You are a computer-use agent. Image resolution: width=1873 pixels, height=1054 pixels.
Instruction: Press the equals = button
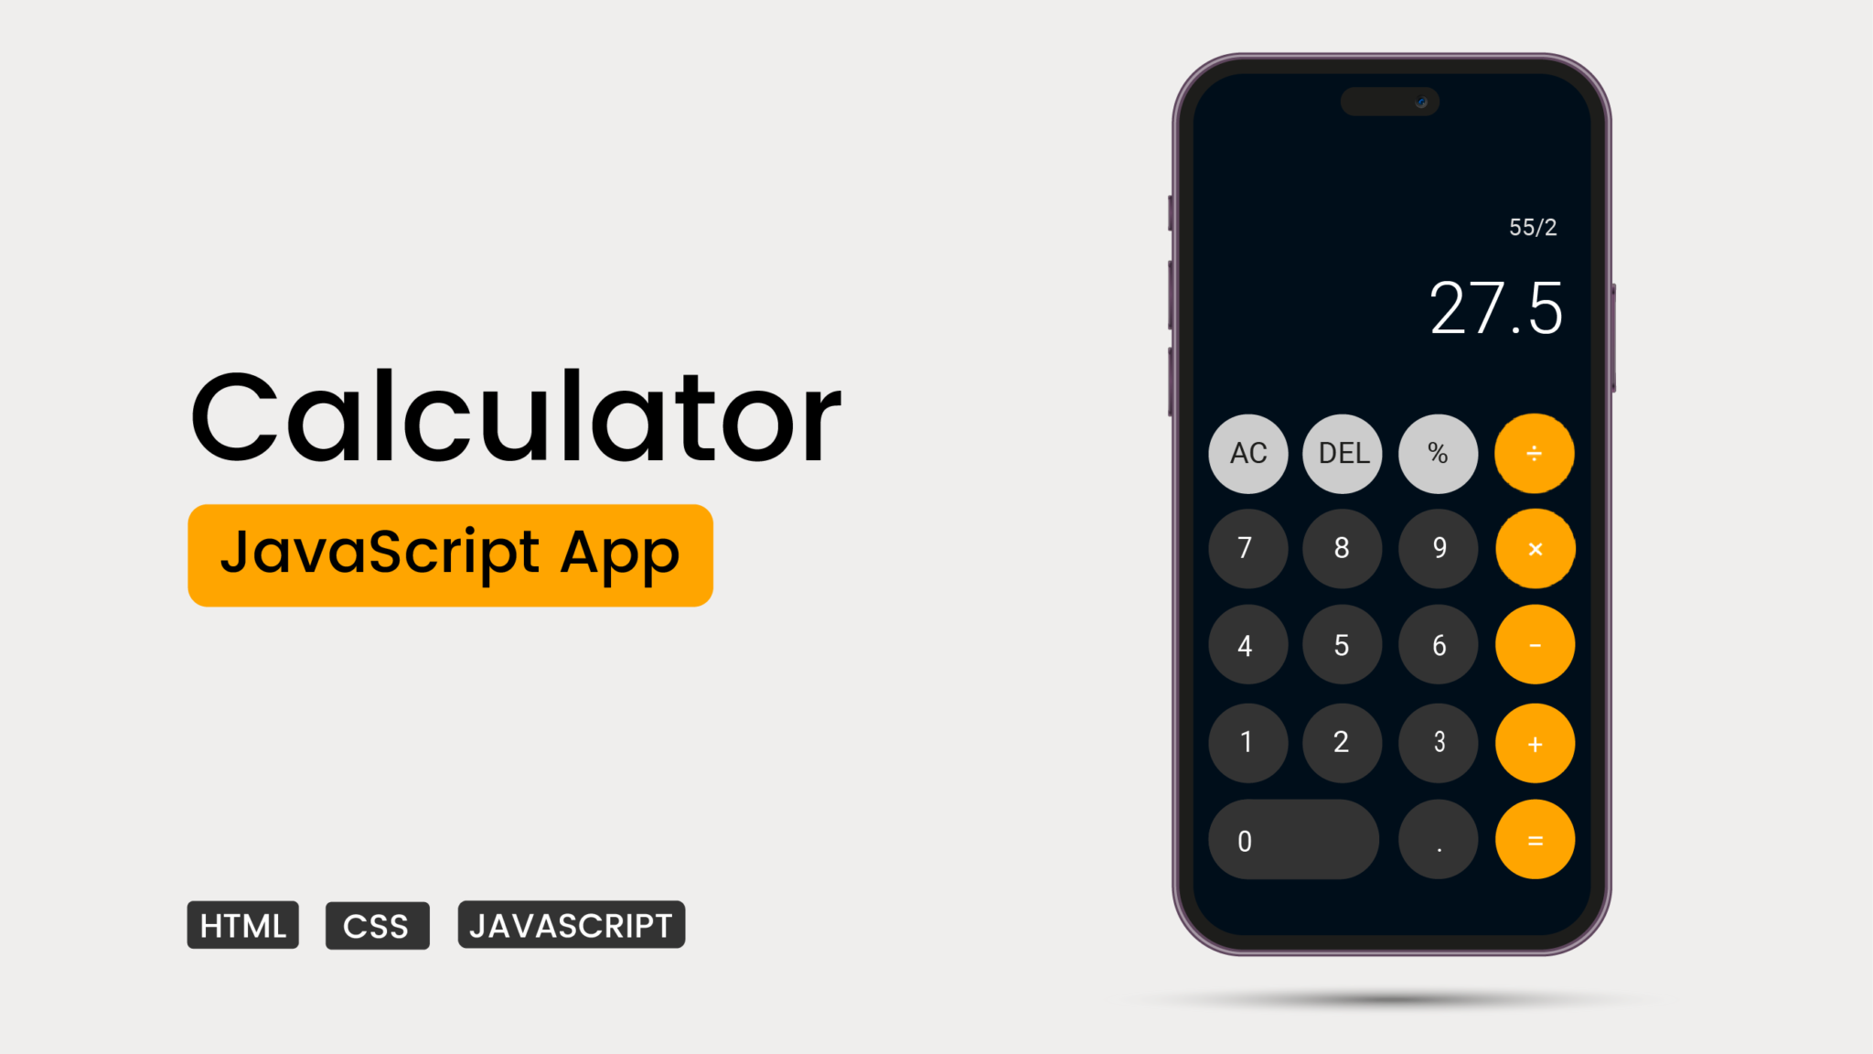tap(1535, 841)
